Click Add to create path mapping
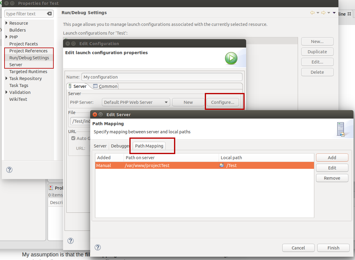The height and width of the screenshot is (260, 355). coord(332,158)
